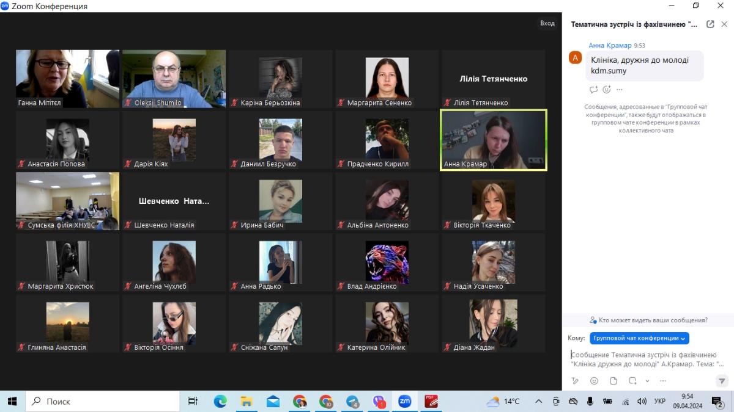Click the attach file icon in chat
The height and width of the screenshot is (412, 734).
[x=614, y=381]
